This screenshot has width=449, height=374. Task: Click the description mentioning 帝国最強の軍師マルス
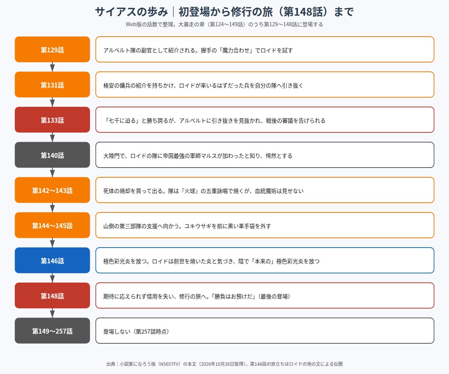[265, 155]
